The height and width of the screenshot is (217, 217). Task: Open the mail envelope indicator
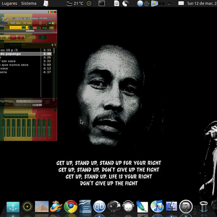(181, 3)
